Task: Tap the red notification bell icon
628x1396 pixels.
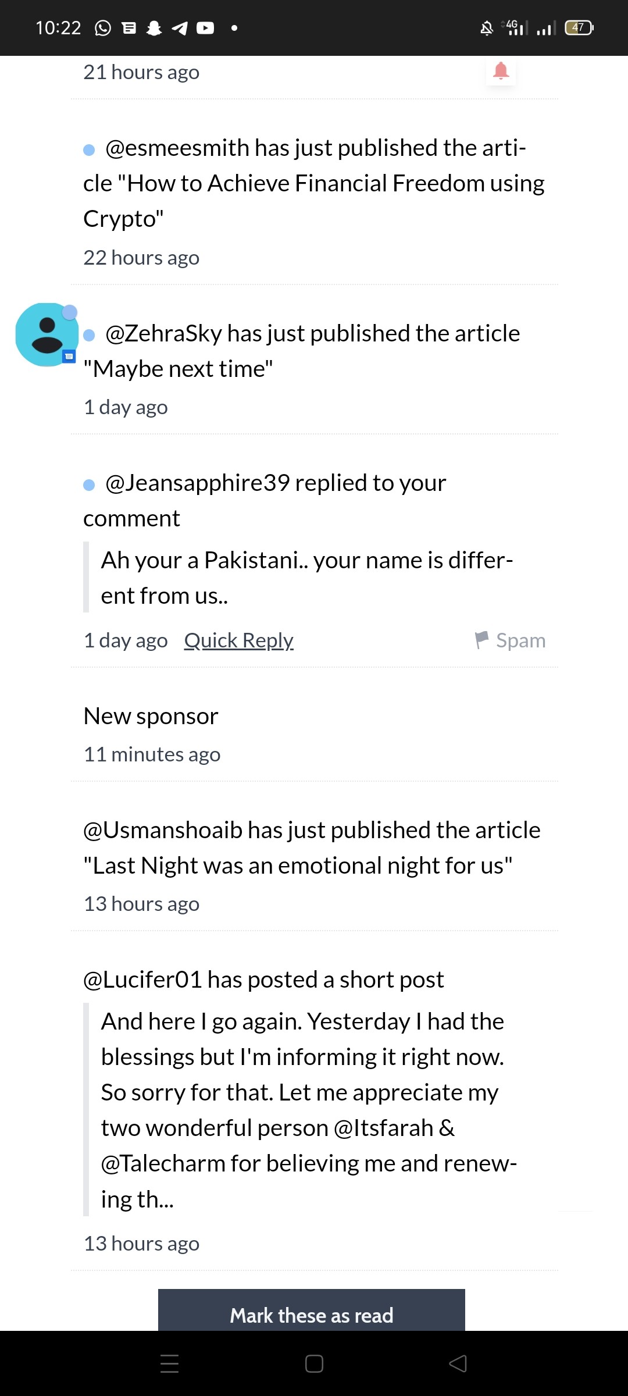Action: point(501,71)
